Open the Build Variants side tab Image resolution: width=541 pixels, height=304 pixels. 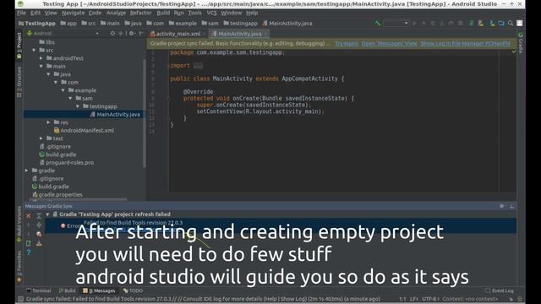19,224
